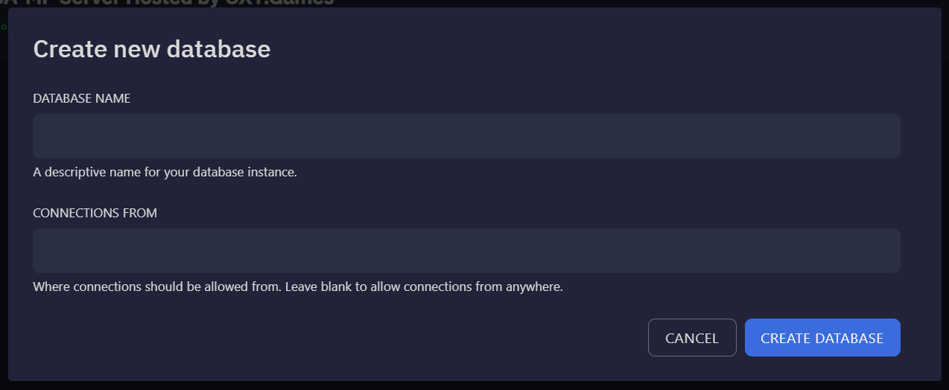This screenshot has width=949, height=390.
Task: Focus the Connections From text box
Action: [466, 251]
